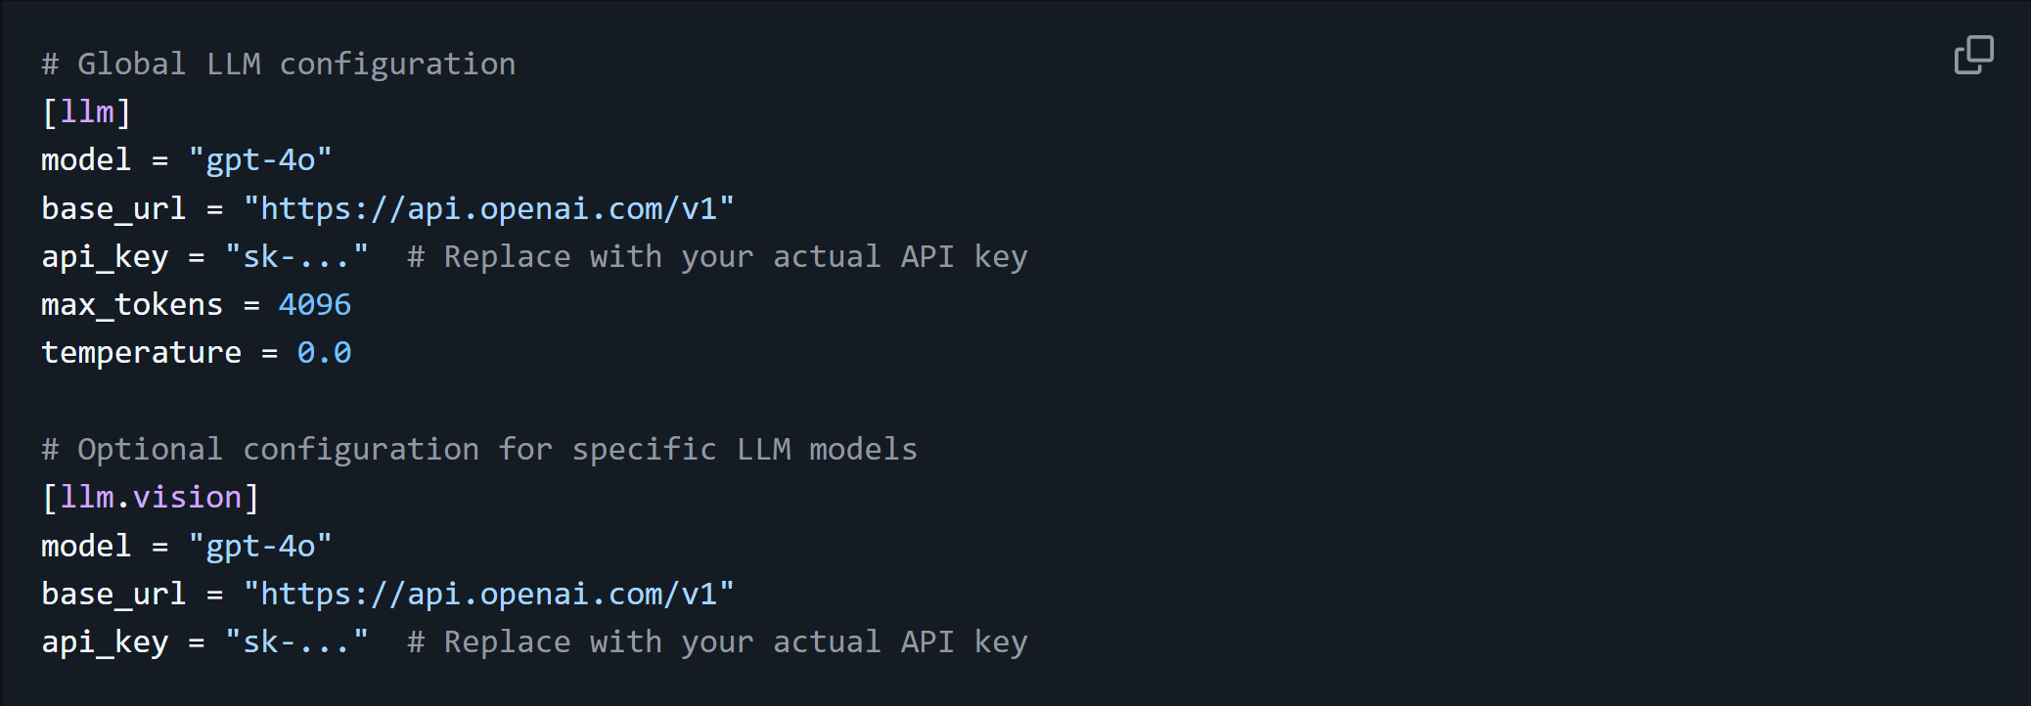Click the first base_url key name
The height and width of the screenshot is (706, 2031).
[x=113, y=209]
